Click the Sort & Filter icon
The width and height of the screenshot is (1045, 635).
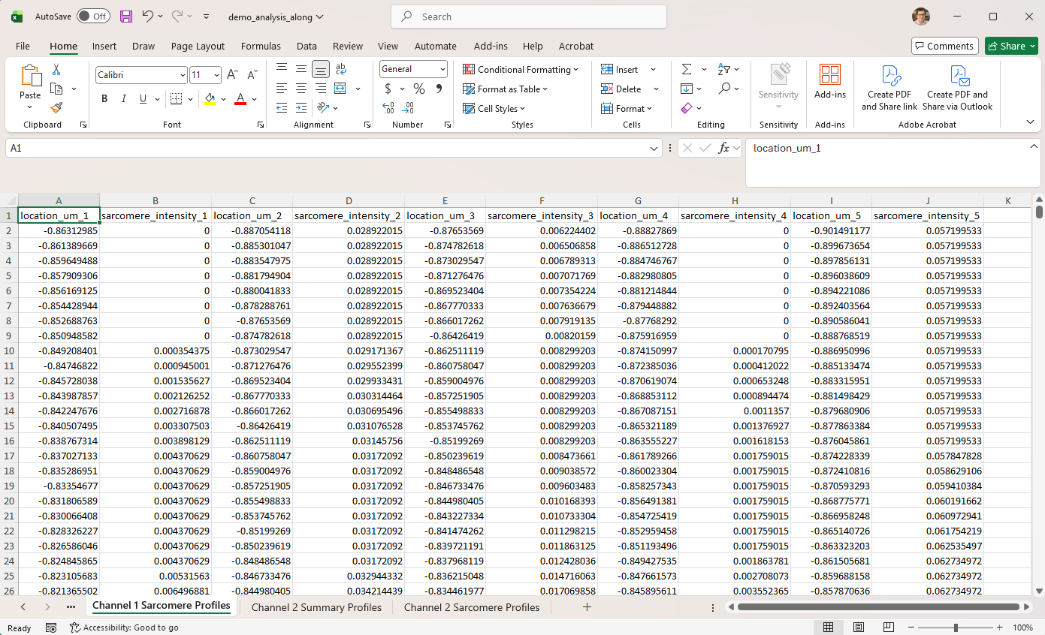point(724,69)
